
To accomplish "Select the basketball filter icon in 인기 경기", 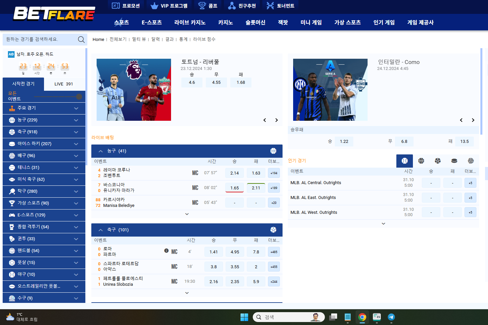I will coord(421,161).
